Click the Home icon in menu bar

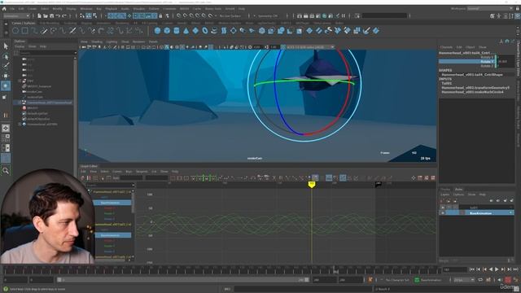pyautogui.click(x=4, y=9)
